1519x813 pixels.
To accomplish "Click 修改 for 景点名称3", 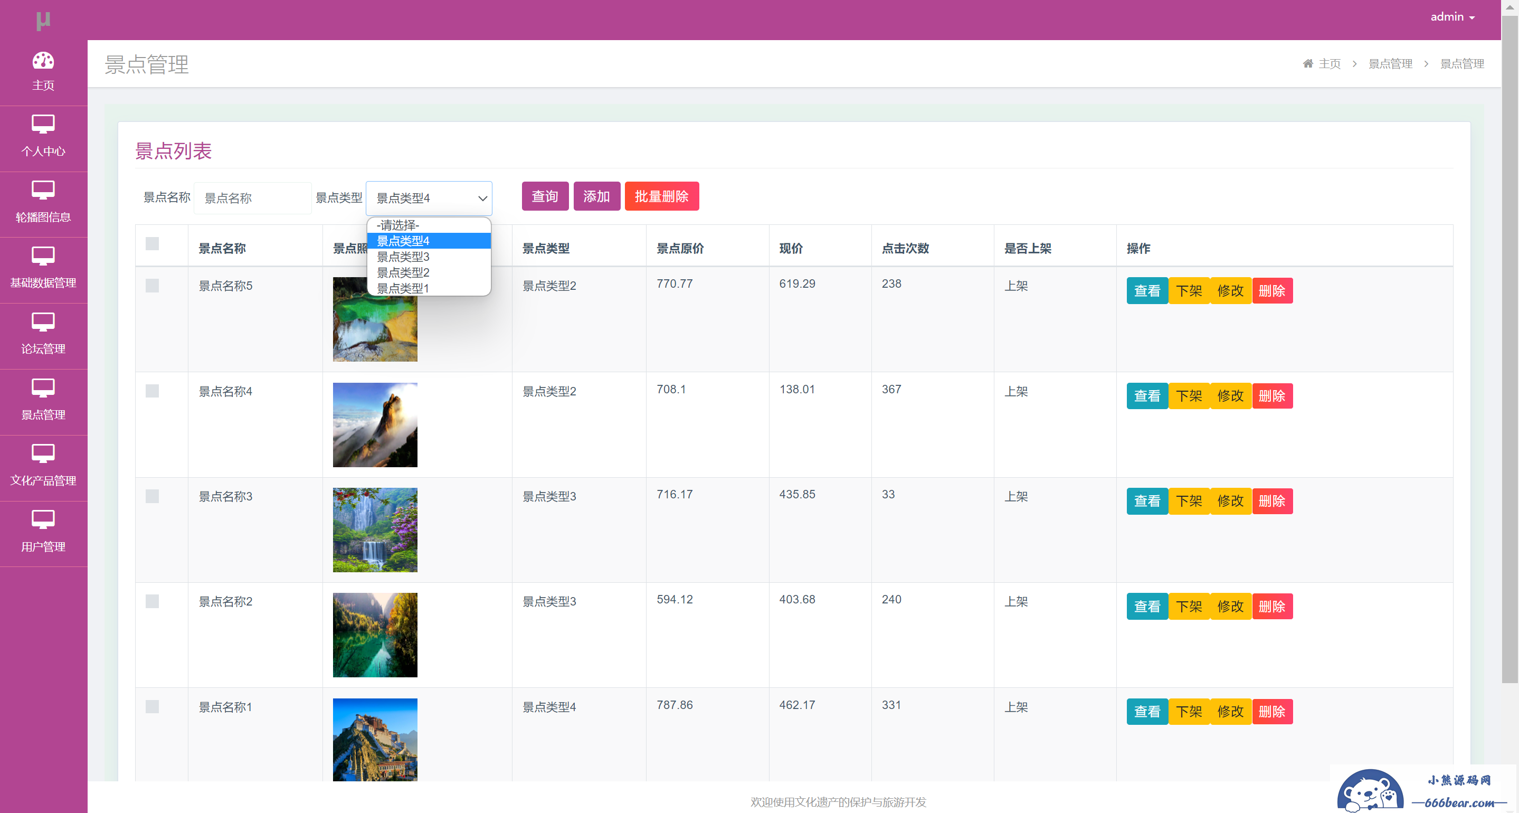I will (1231, 501).
